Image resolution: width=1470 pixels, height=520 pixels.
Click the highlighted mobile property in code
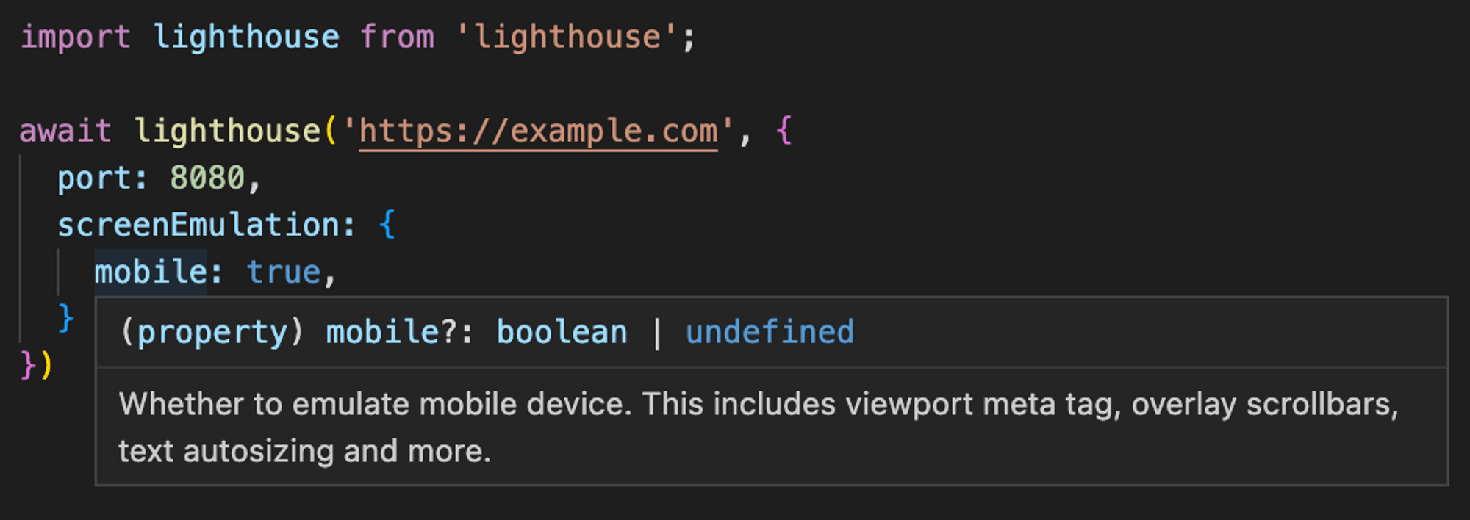pyautogui.click(x=151, y=272)
